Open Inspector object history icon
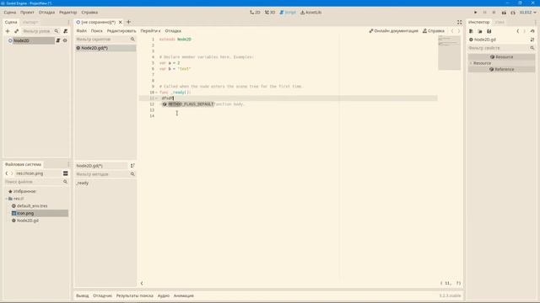 (x=532, y=31)
